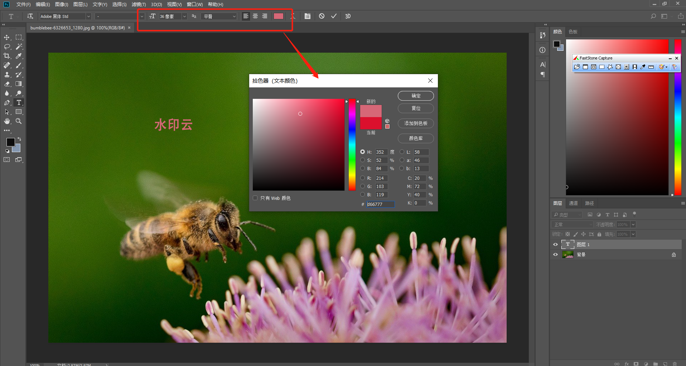Open the 图像(I) menu
This screenshot has width=686, height=366.
coord(62,4)
